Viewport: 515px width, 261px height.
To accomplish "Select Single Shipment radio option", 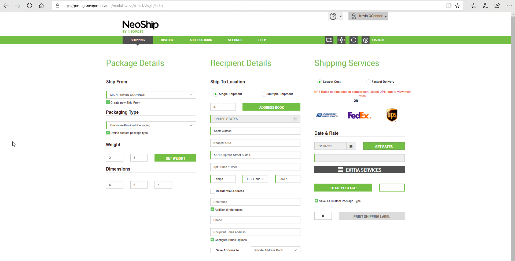I will [216, 94].
